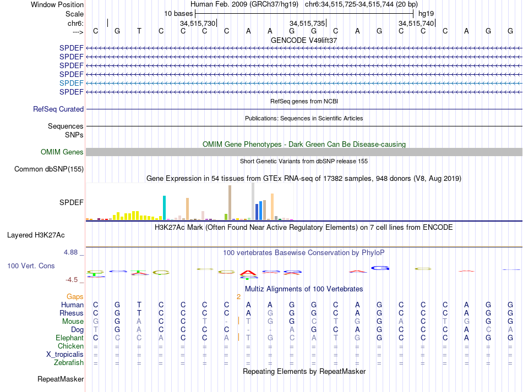Click the 34,515,740 ruler coordinate
Image resolution: width=523 pixels, height=392 pixels.
(416, 23)
